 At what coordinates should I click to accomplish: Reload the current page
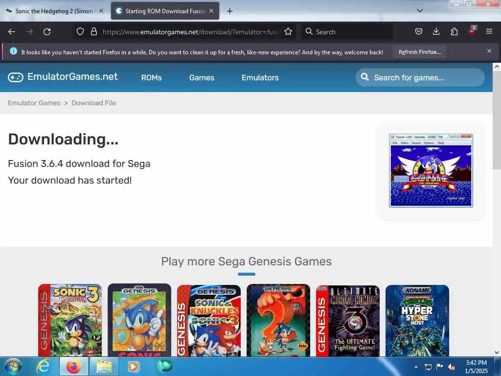click(x=47, y=32)
